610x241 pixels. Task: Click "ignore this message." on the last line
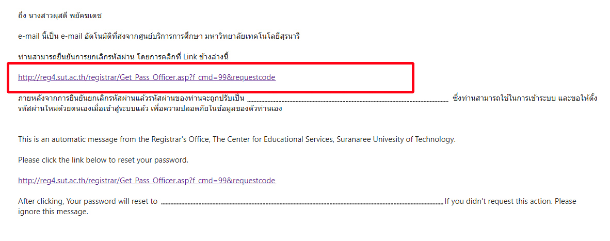point(53,212)
